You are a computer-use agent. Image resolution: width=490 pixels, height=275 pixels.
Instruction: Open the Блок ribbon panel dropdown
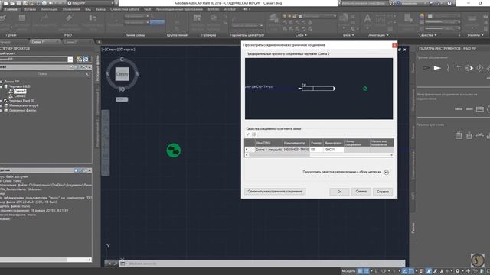[348, 35]
